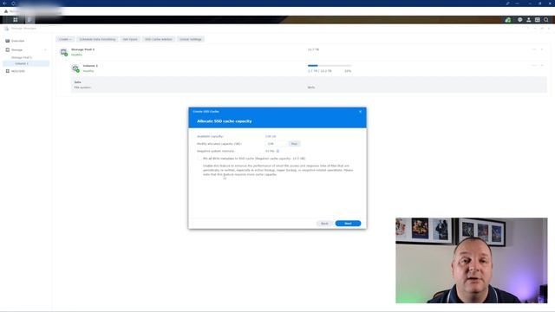Click the green package update tray icon
555x312 pixels.
[x=508, y=20]
